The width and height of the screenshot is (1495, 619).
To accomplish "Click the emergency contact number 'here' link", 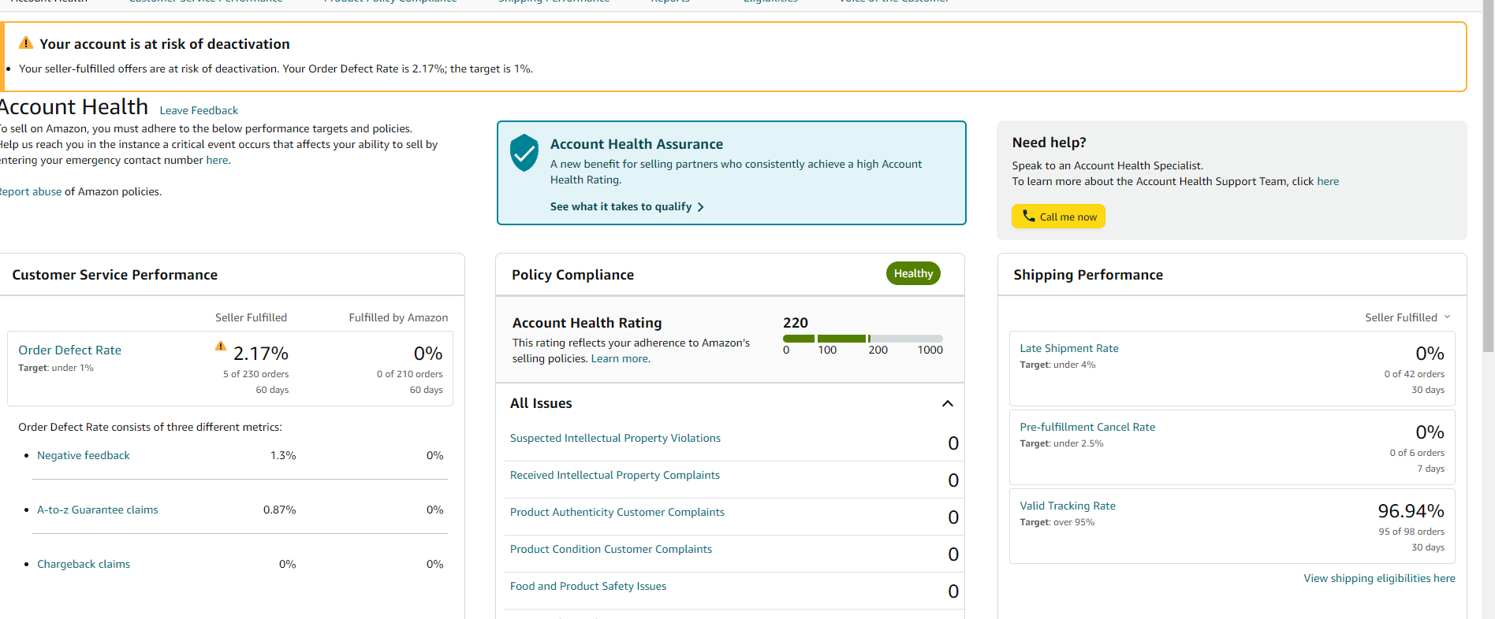I will tap(217, 160).
